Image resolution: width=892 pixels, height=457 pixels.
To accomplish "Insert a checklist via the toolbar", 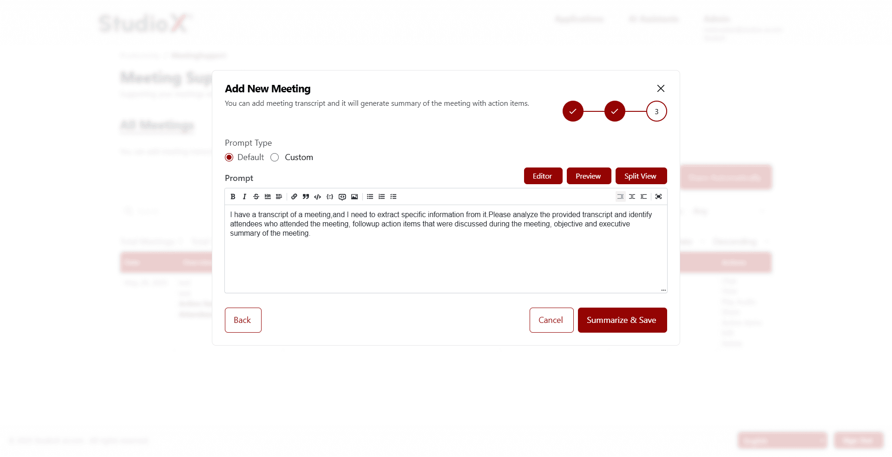I will pos(394,197).
